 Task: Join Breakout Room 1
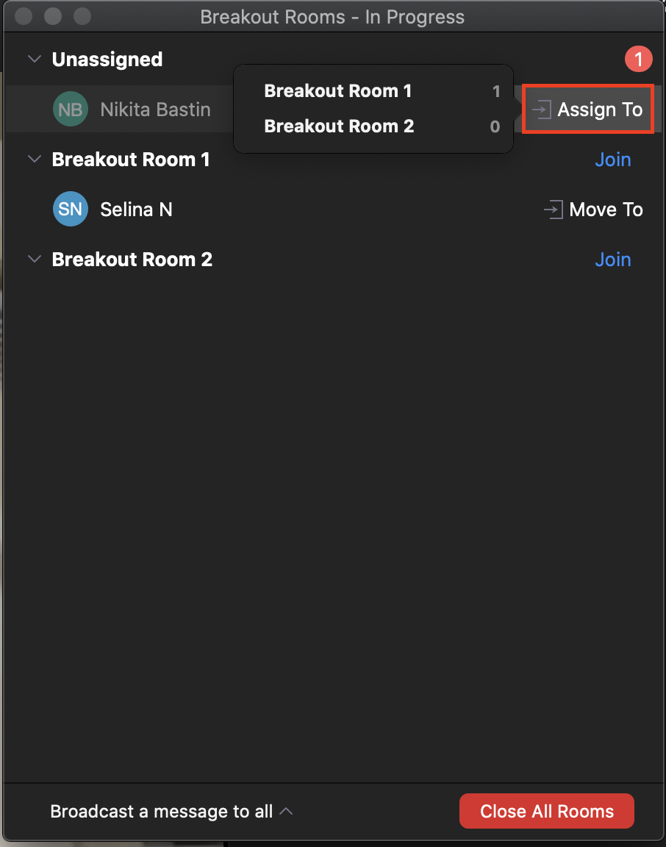point(612,160)
